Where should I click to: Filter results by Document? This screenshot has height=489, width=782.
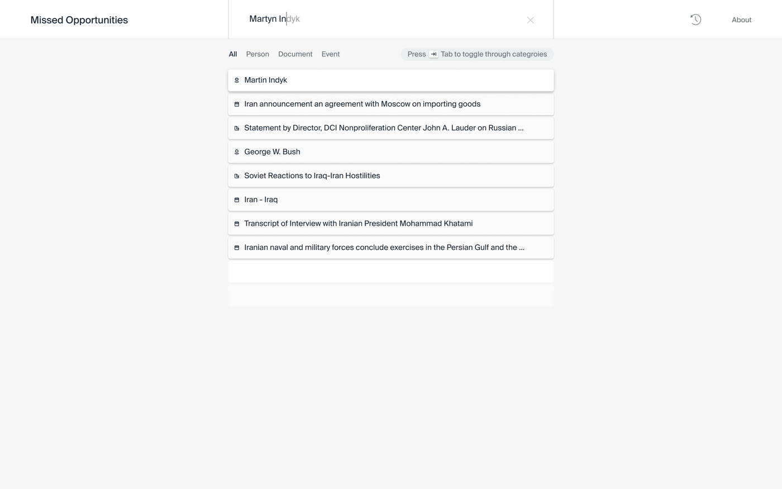coord(295,54)
